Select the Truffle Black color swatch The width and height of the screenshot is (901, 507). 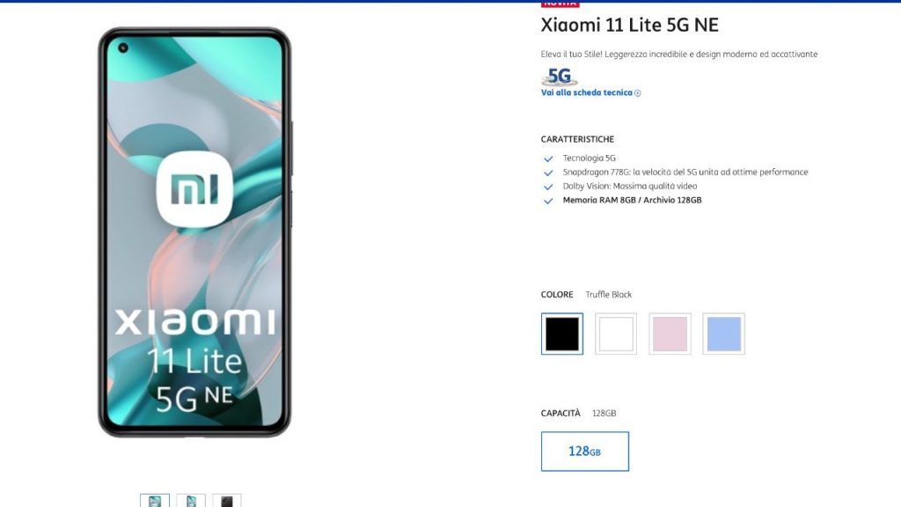pyautogui.click(x=562, y=334)
